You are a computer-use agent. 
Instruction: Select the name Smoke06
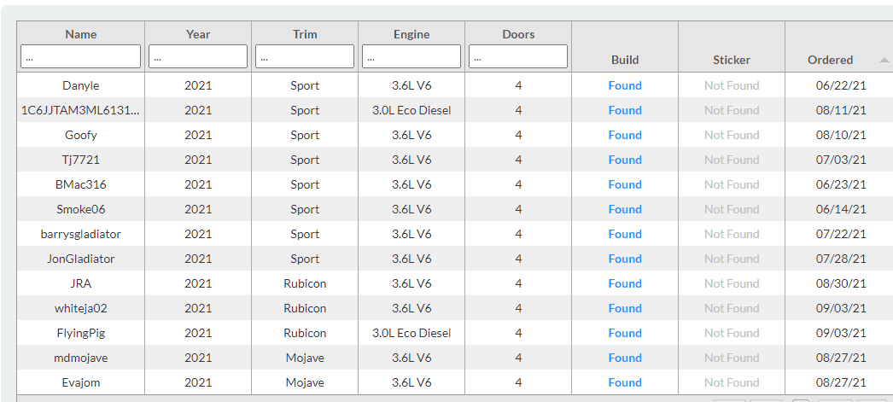point(81,210)
